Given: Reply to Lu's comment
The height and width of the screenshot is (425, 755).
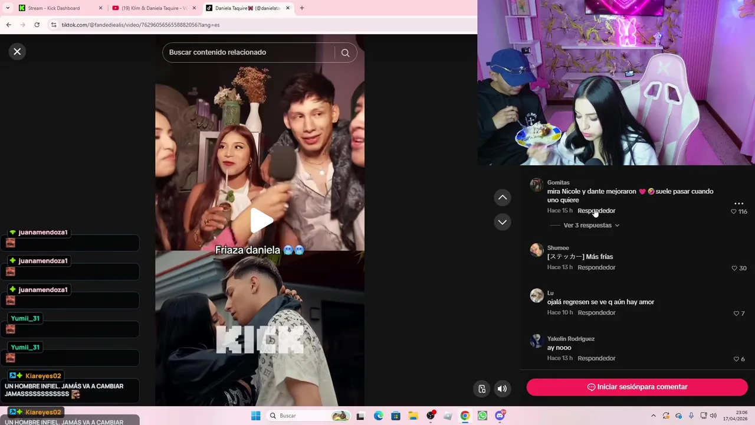Looking at the screenshot, I should pyautogui.click(x=596, y=313).
